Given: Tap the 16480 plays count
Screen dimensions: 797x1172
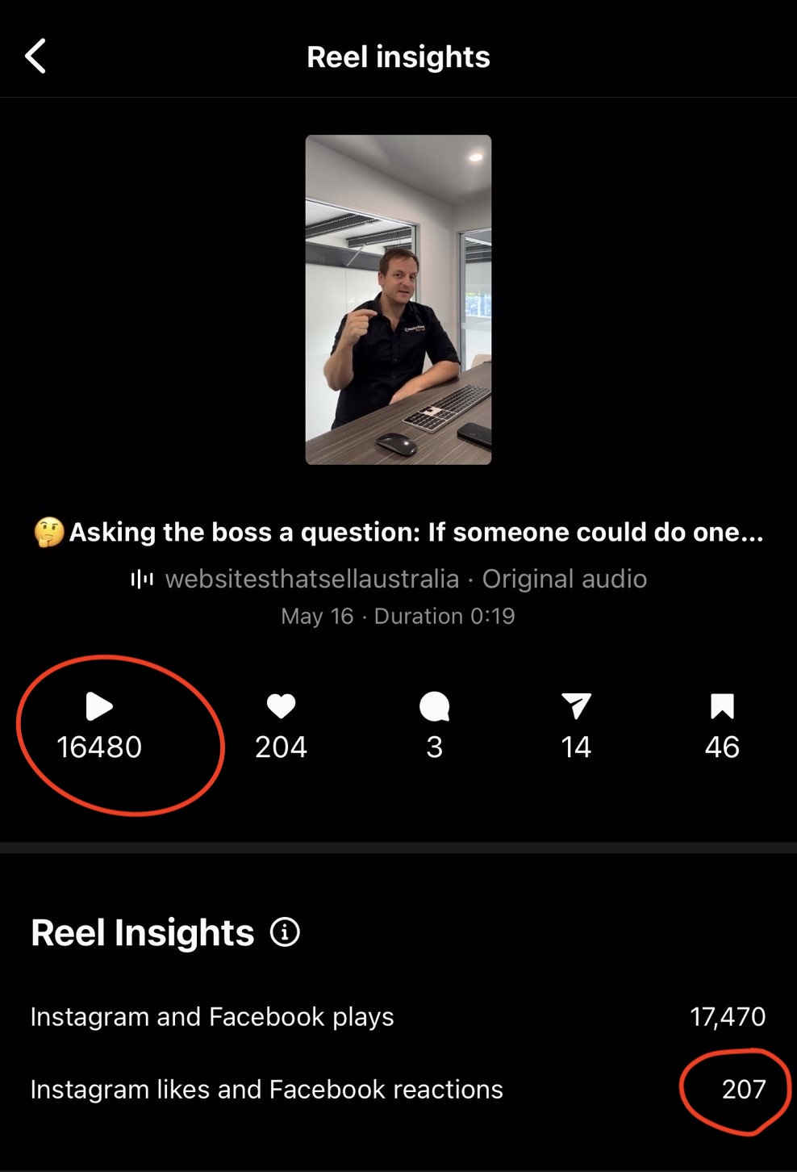Looking at the screenshot, I should pyautogui.click(x=99, y=747).
